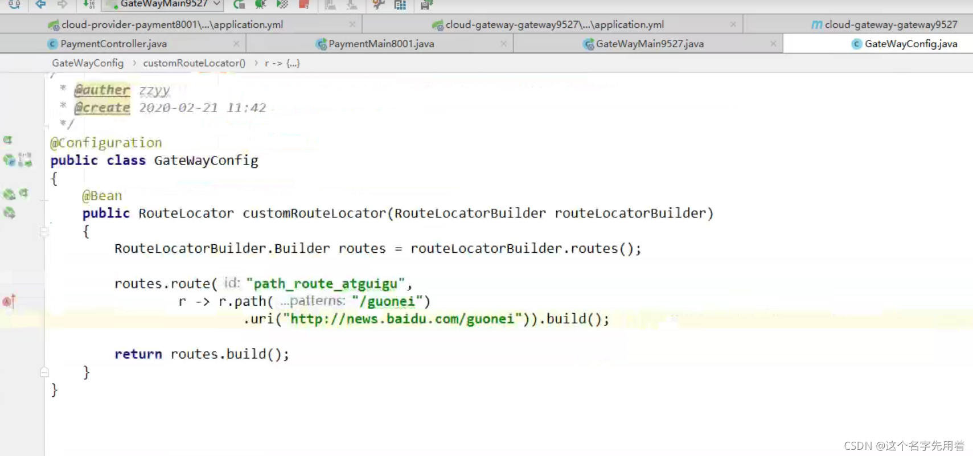Screen dimensions: 973x456
Task: Collapse customRouteLocator method at top fold marker
Action: click(x=44, y=232)
